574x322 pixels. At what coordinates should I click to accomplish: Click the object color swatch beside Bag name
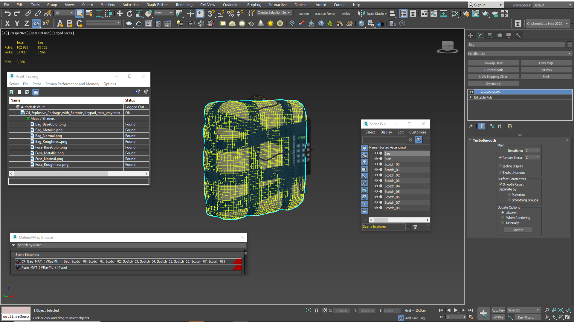point(570,45)
